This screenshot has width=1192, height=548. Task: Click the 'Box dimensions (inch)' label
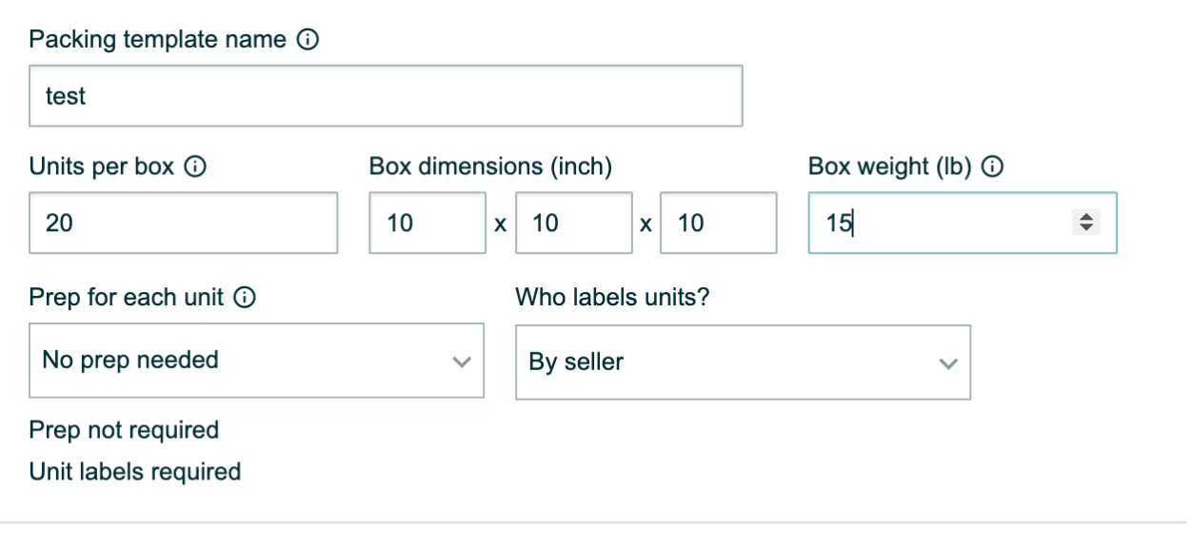(x=490, y=167)
